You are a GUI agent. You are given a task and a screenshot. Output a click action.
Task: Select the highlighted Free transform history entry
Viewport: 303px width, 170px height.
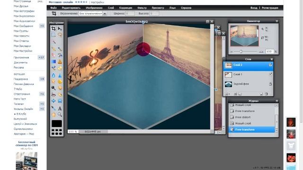(x=252, y=129)
